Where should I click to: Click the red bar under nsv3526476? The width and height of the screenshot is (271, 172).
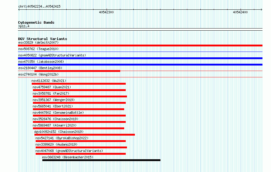pos(79,122)
